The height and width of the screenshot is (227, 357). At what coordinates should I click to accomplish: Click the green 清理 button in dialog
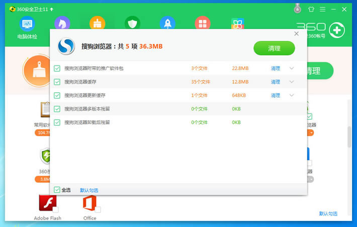pos(274,48)
